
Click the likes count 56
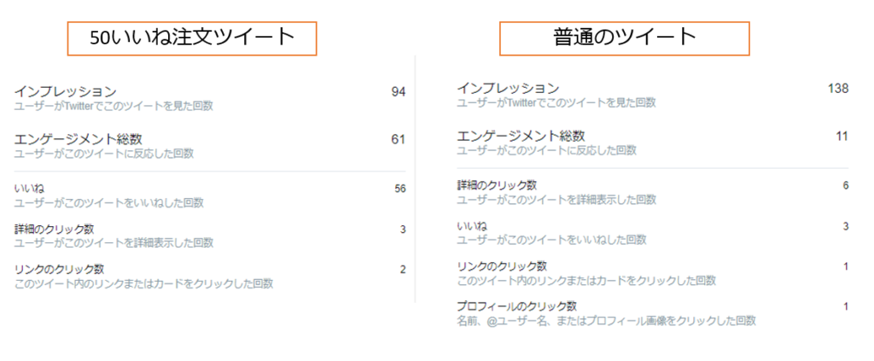pos(399,189)
